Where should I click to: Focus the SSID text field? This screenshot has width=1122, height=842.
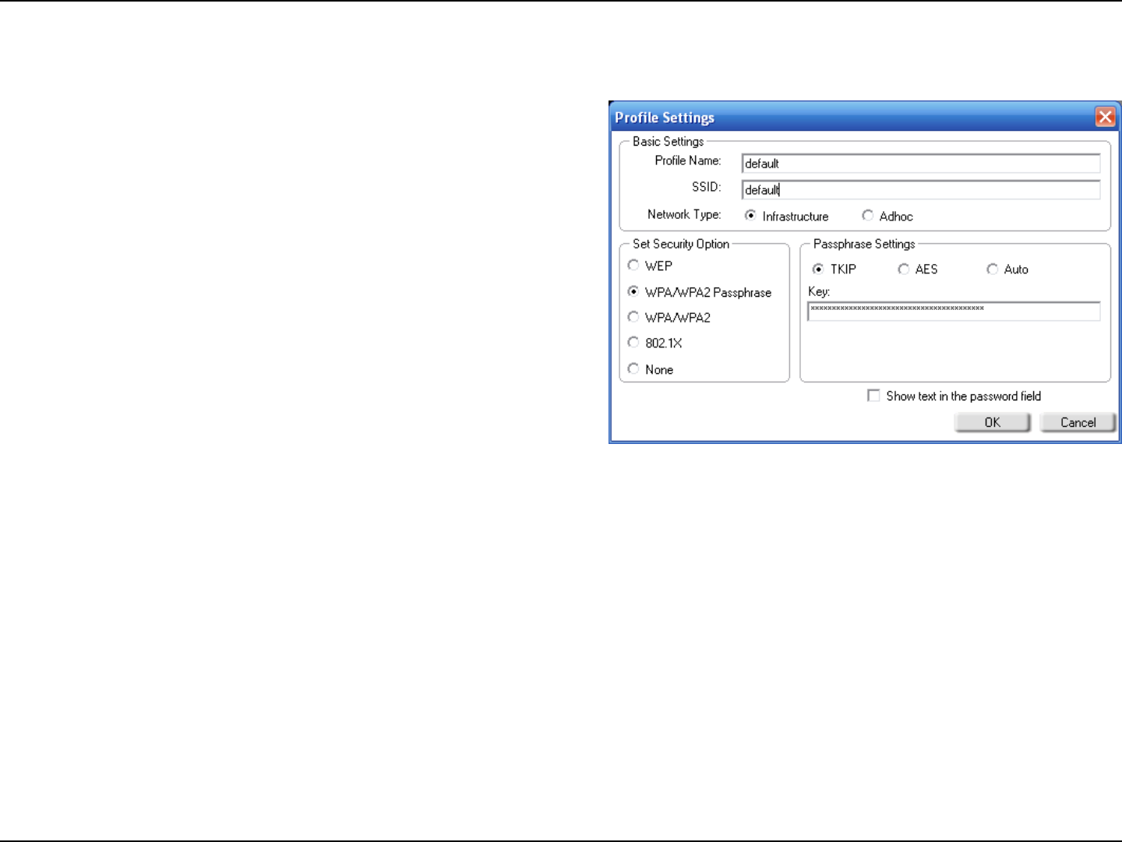[921, 190]
